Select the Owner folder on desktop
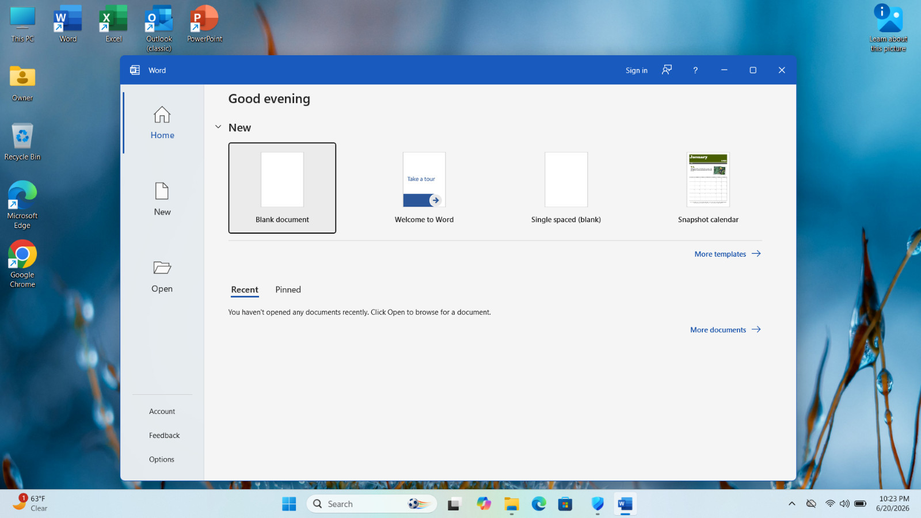The width and height of the screenshot is (921, 518). pos(22,83)
